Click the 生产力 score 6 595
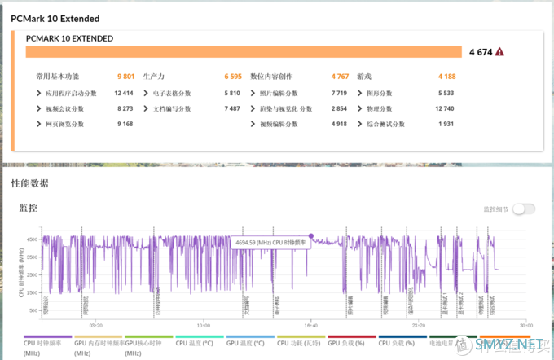 [233, 77]
